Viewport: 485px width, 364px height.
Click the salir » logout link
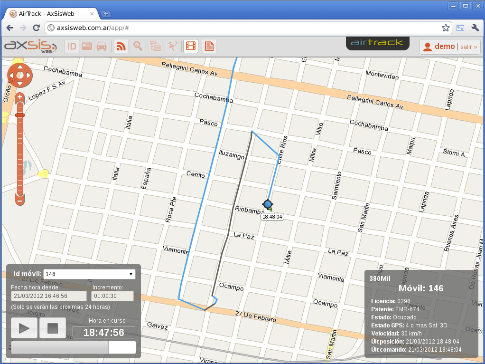(468, 47)
